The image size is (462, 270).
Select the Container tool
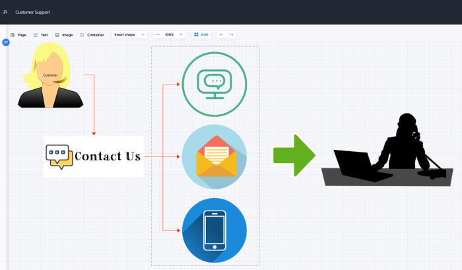coord(92,35)
